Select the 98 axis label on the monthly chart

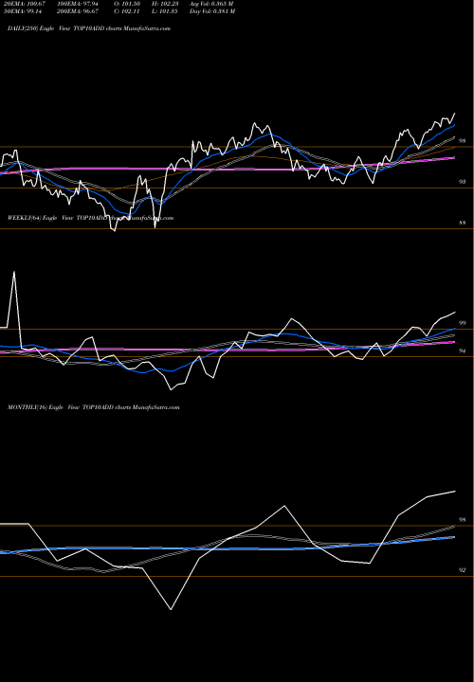[x=463, y=520]
